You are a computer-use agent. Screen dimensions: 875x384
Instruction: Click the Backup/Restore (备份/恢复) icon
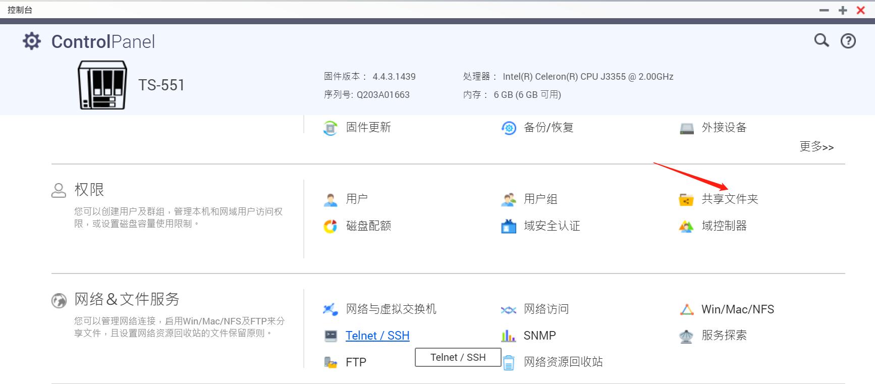pyautogui.click(x=509, y=128)
